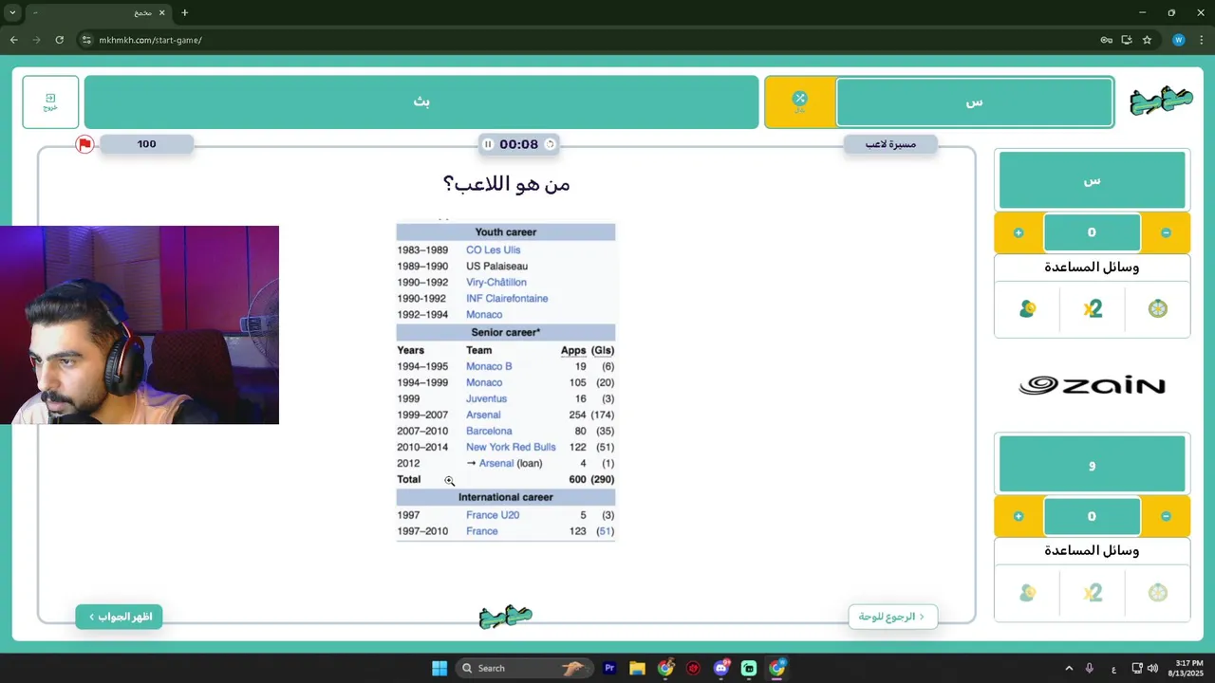
Task: Click the address bar URL mkhmkh.com/start-game/
Action: [150, 40]
